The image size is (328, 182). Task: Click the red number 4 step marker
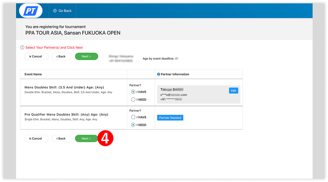(x=105, y=139)
